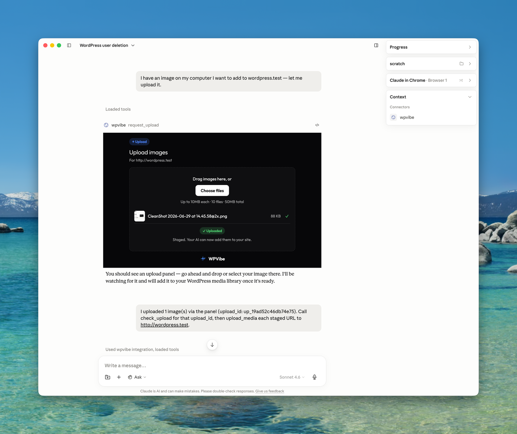Click the green fullscreen window button
The image size is (517, 434).
pos(59,46)
